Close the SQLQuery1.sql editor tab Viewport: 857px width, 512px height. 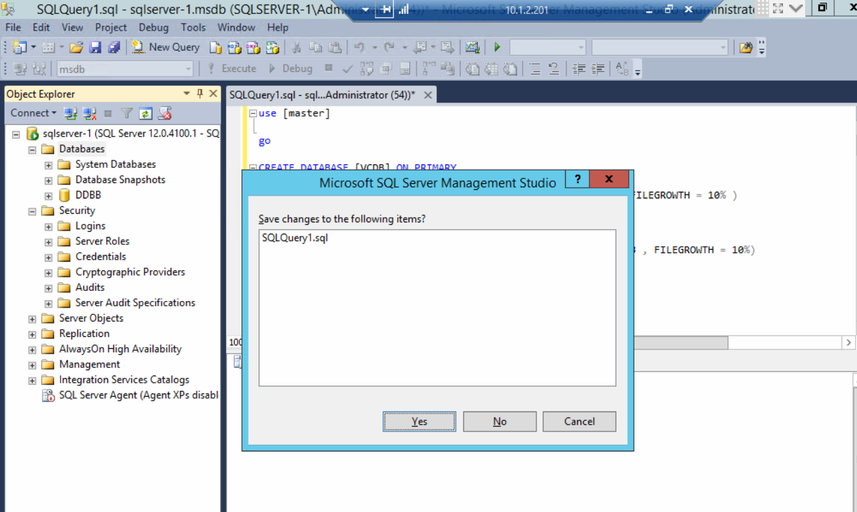coord(428,95)
